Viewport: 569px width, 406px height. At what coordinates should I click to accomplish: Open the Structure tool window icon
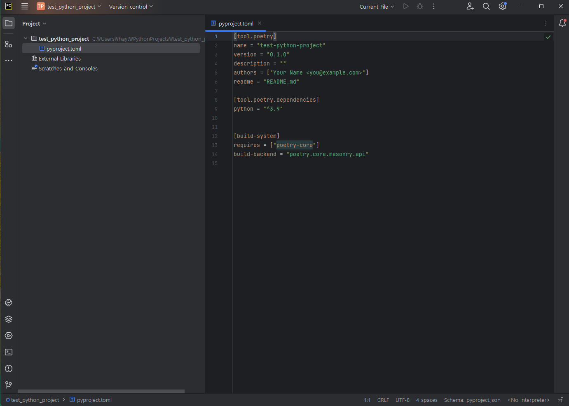(9, 44)
